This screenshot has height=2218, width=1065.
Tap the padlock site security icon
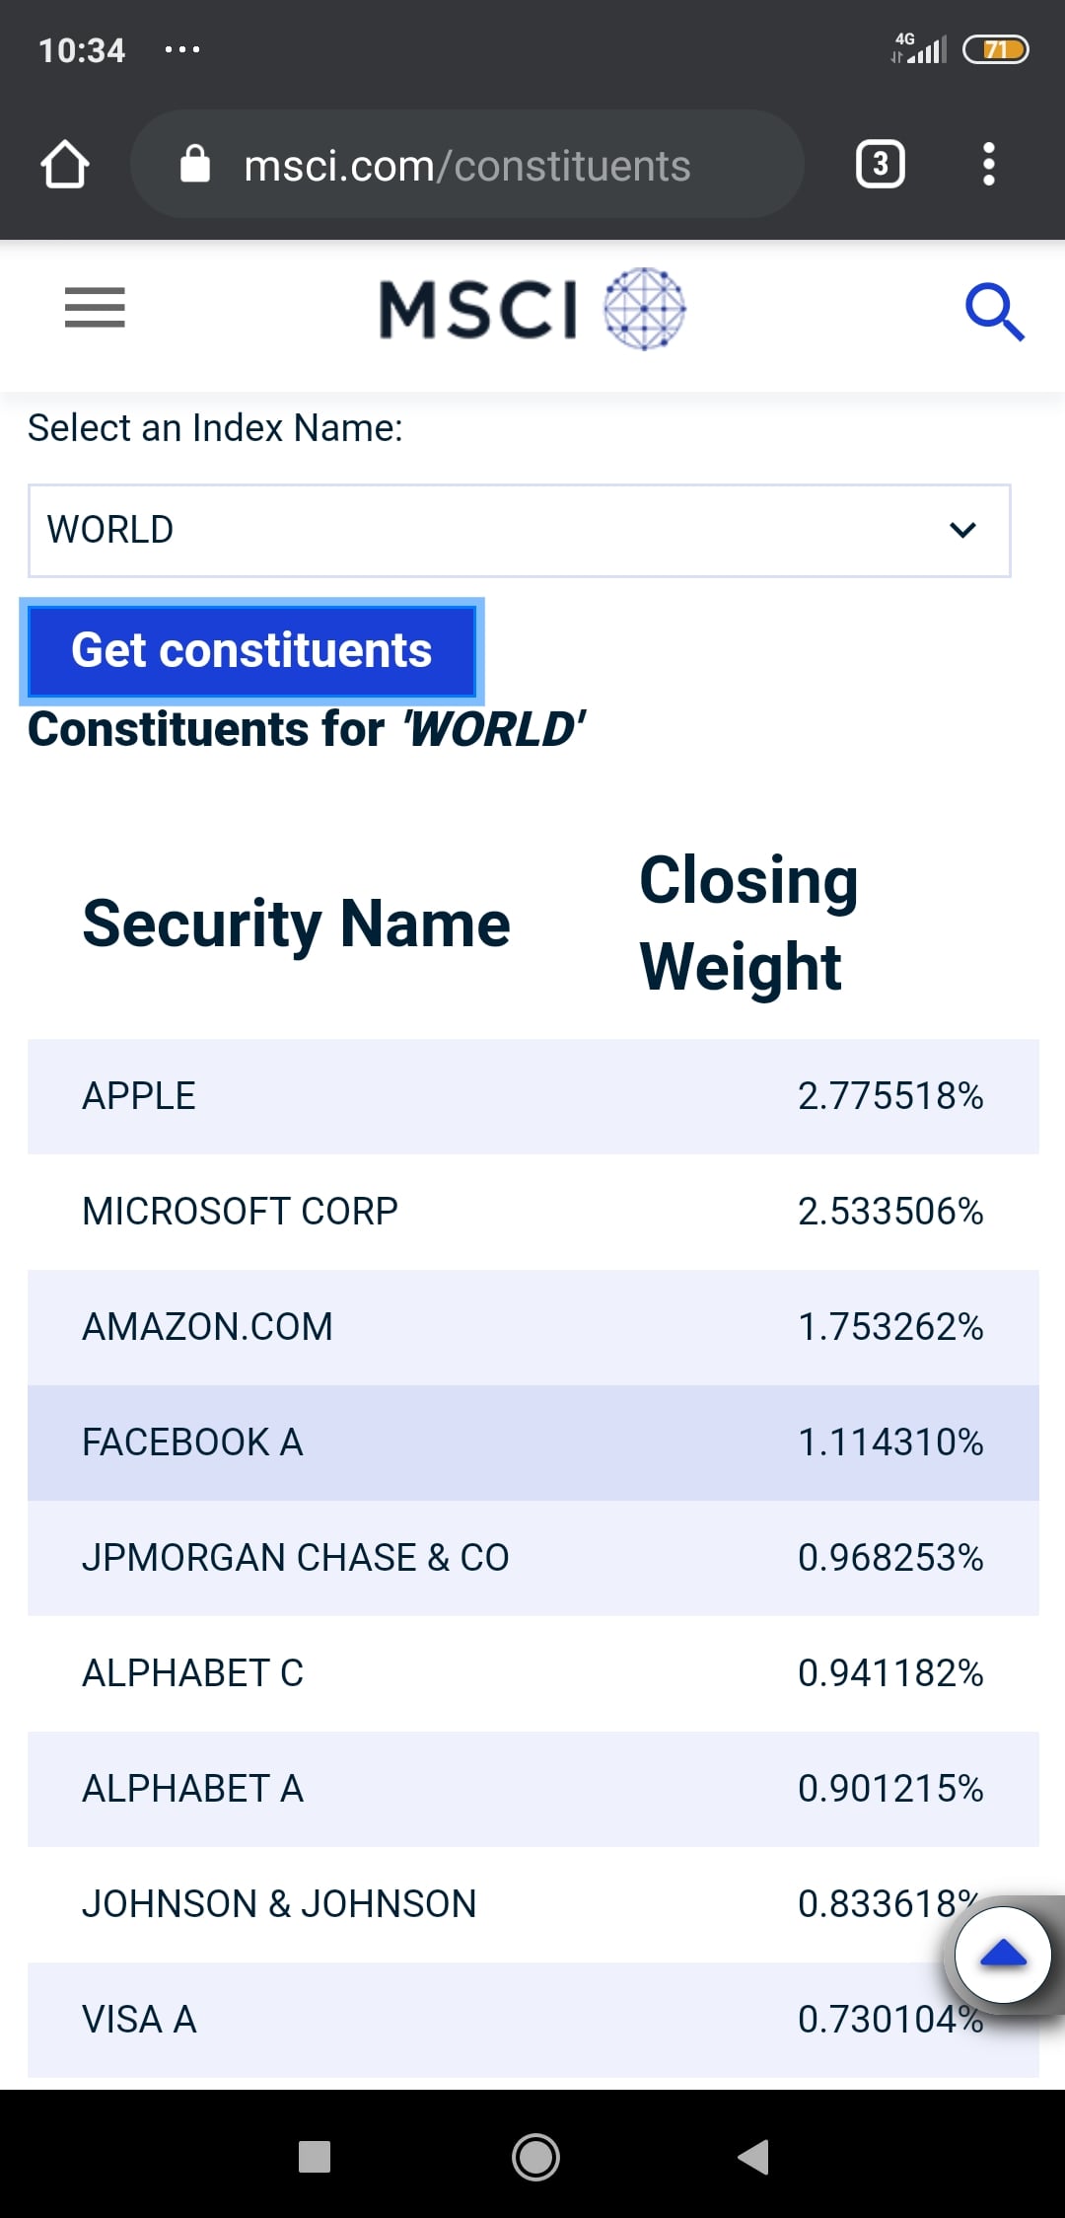(195, 165)
